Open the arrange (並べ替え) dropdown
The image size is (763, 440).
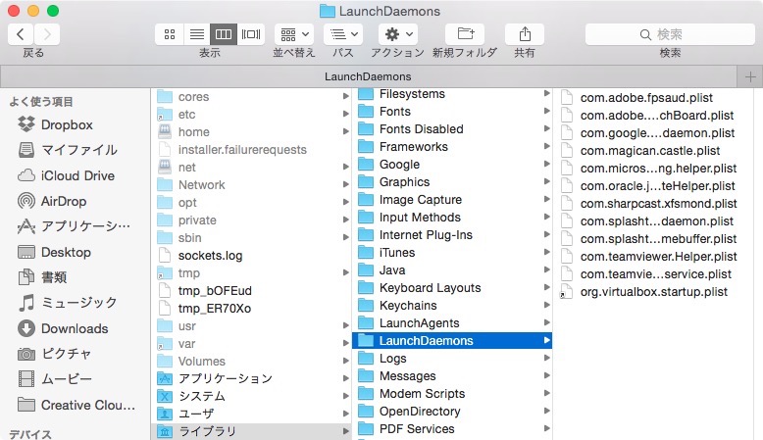coord(293,33)
